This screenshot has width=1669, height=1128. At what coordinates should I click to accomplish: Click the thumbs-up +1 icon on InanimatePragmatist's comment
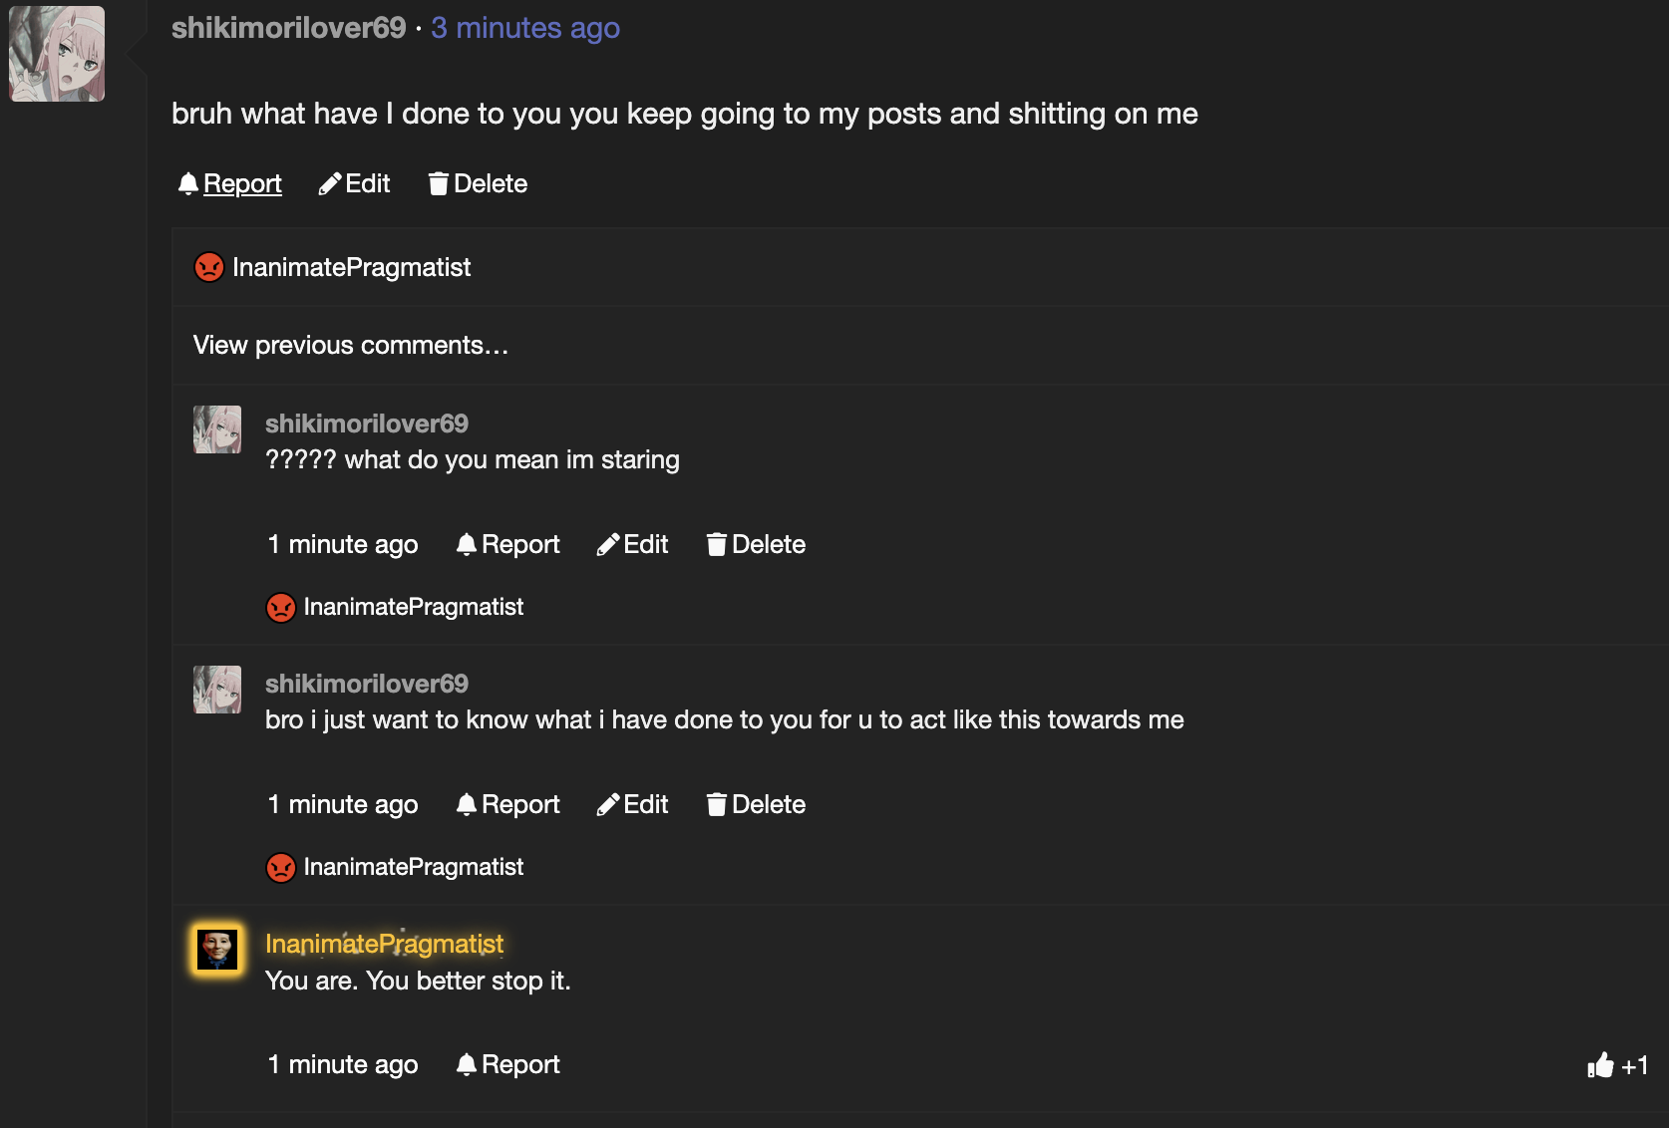[x=1600, y=1065]
